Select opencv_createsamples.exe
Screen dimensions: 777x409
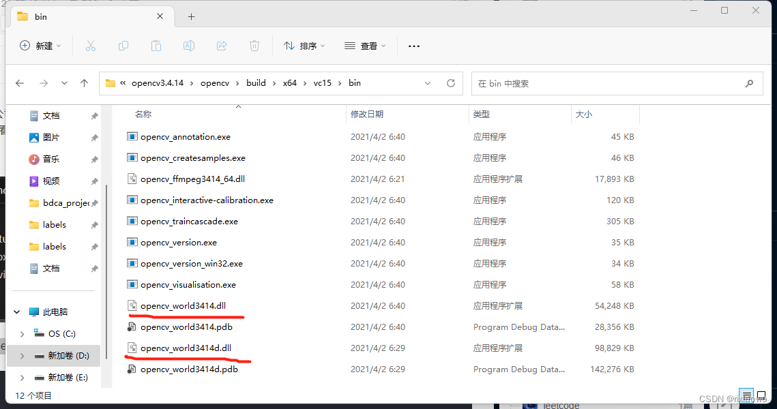(193, 158)
